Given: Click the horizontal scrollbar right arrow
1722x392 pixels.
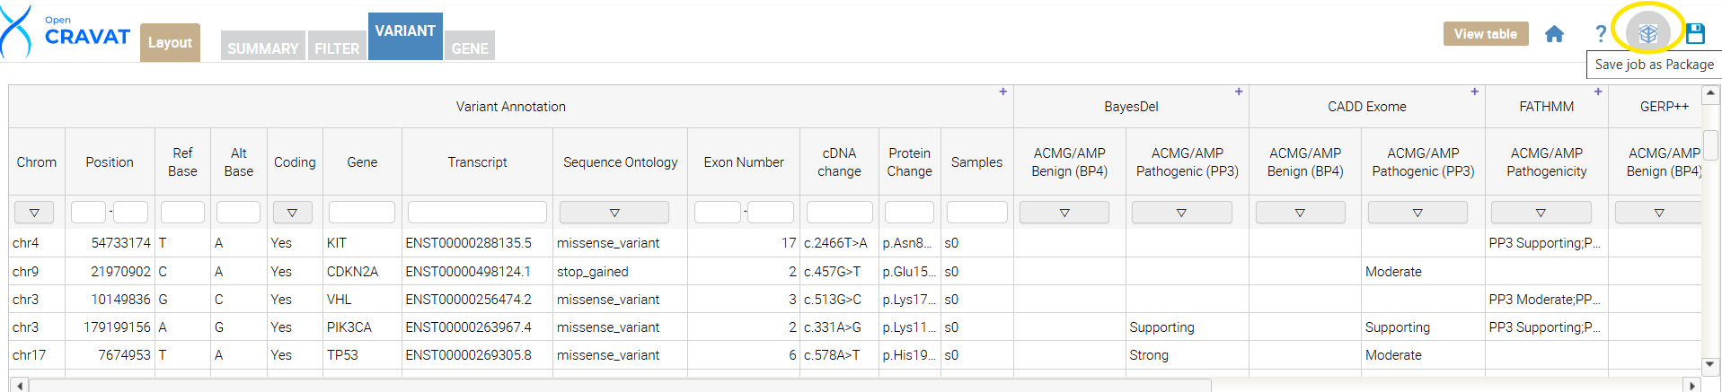Looking at the screenshot, I should [1692, 386].
